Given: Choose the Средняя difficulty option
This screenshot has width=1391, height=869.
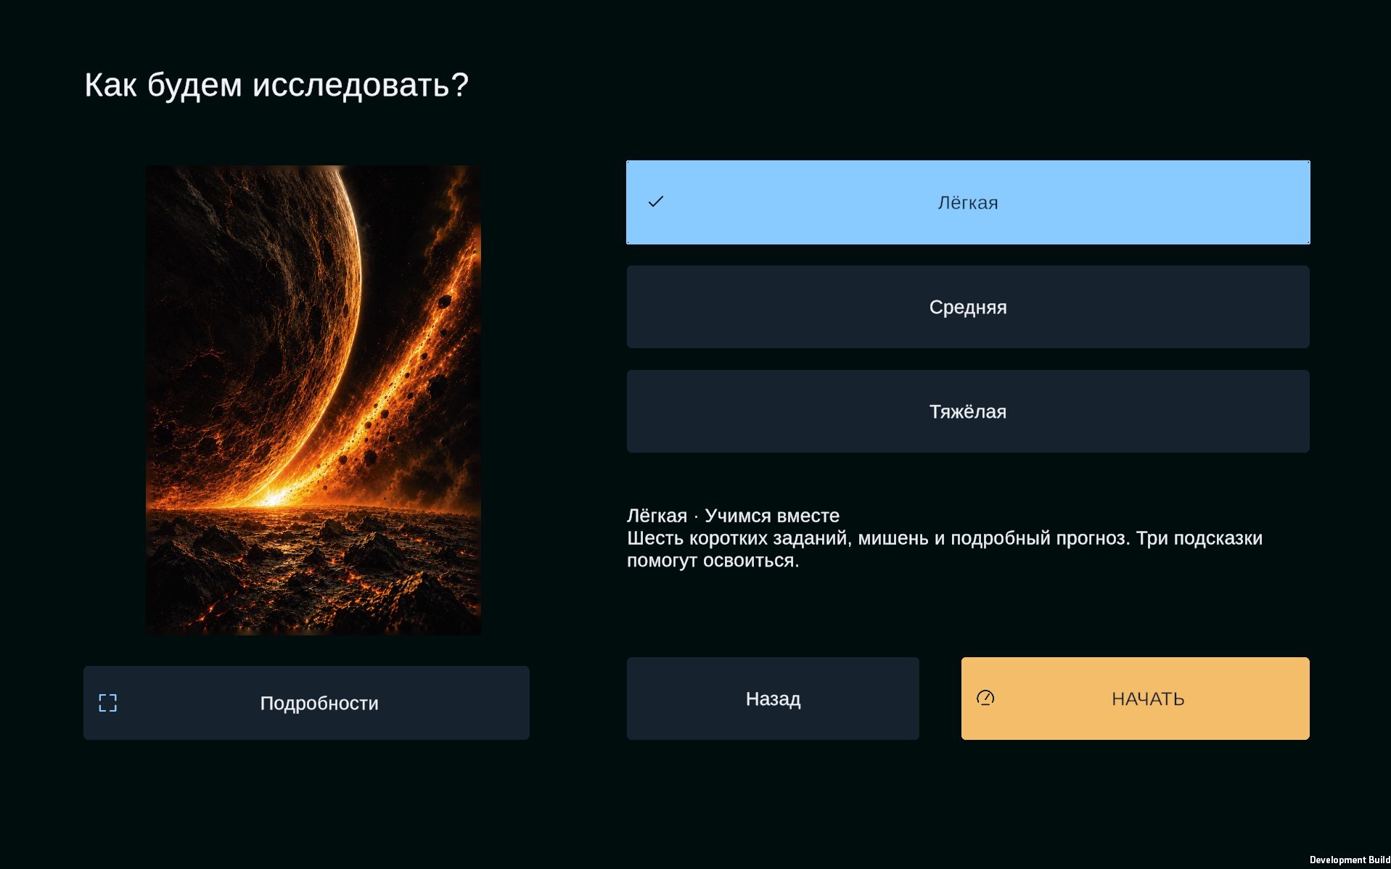Looking at the screenshot, I should [968, 307].
